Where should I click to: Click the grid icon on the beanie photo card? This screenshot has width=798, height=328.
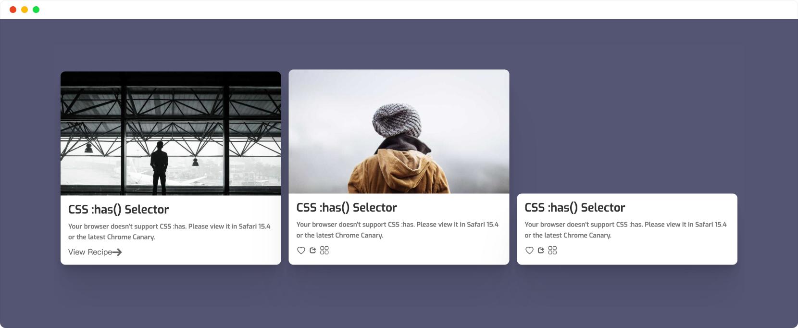324,250
